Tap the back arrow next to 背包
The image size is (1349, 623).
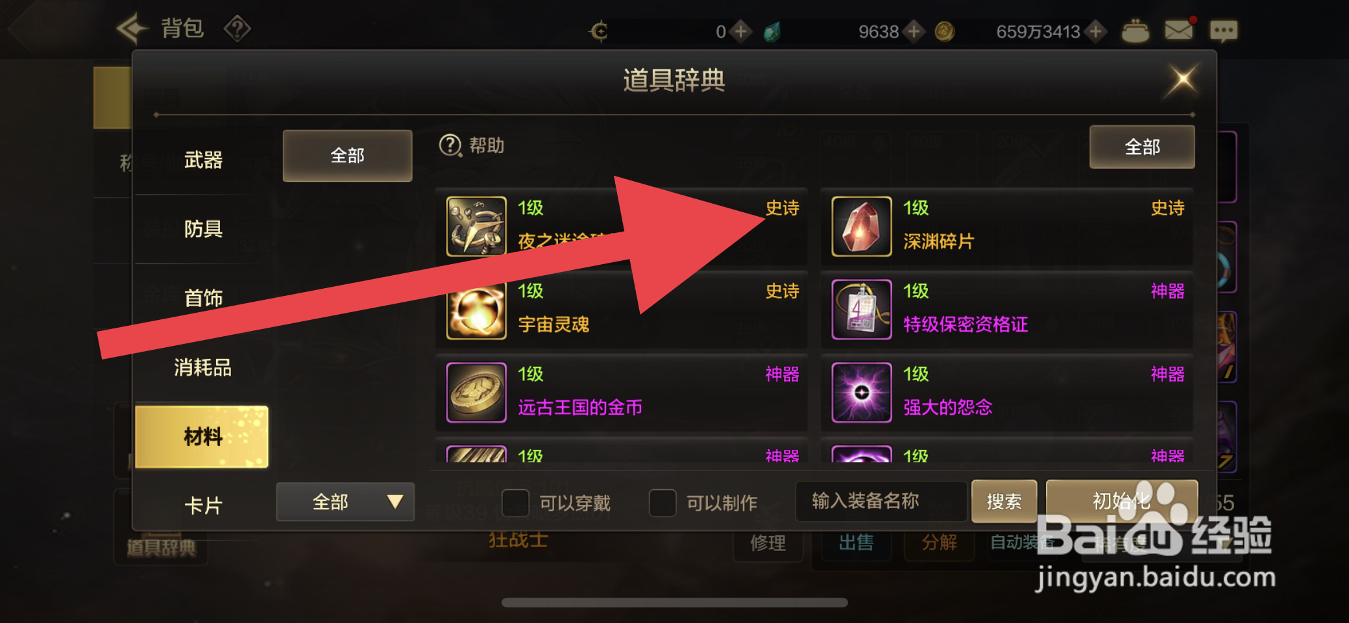(x=132, y=29)
